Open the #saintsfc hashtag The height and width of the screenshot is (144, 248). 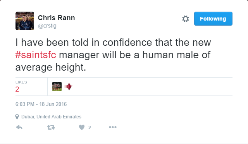tap(36, 55)
